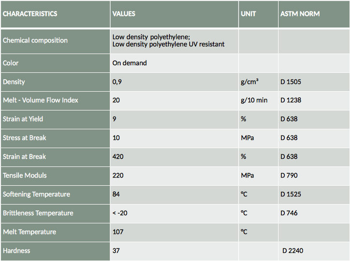350x261 pixels.
Task: Click the ASTM NORM column header
Action: pyautogui.click(x=300, y=14)
